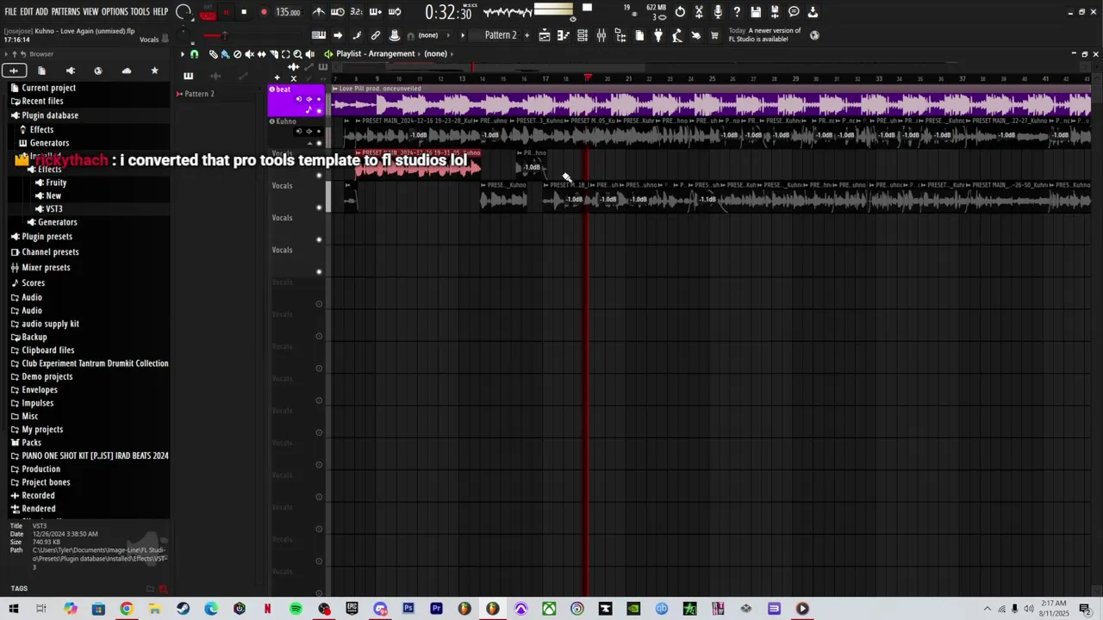Click the metronome icon

(319, 12)
